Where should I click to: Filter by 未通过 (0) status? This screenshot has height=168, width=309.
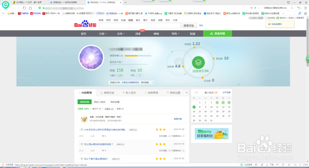coord(109,109)
